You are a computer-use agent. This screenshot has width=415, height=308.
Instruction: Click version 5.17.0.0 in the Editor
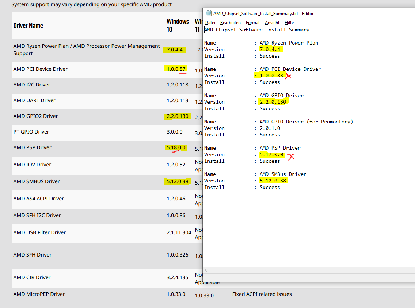point(271,154)
